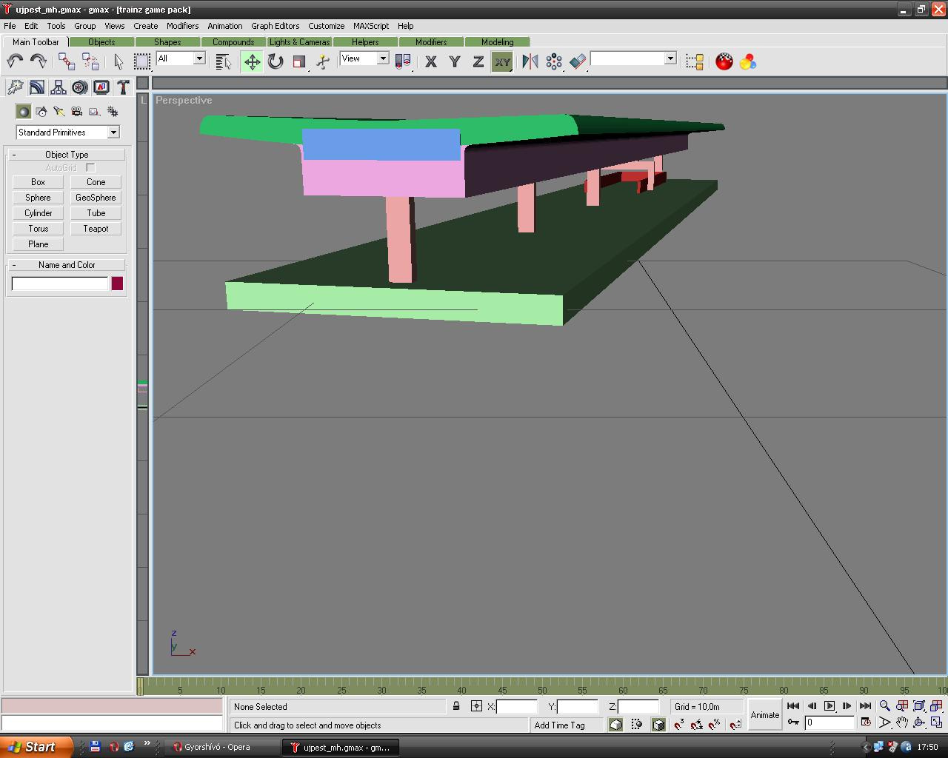Open the selection filter All dropdown

click(x=181, y=58)
